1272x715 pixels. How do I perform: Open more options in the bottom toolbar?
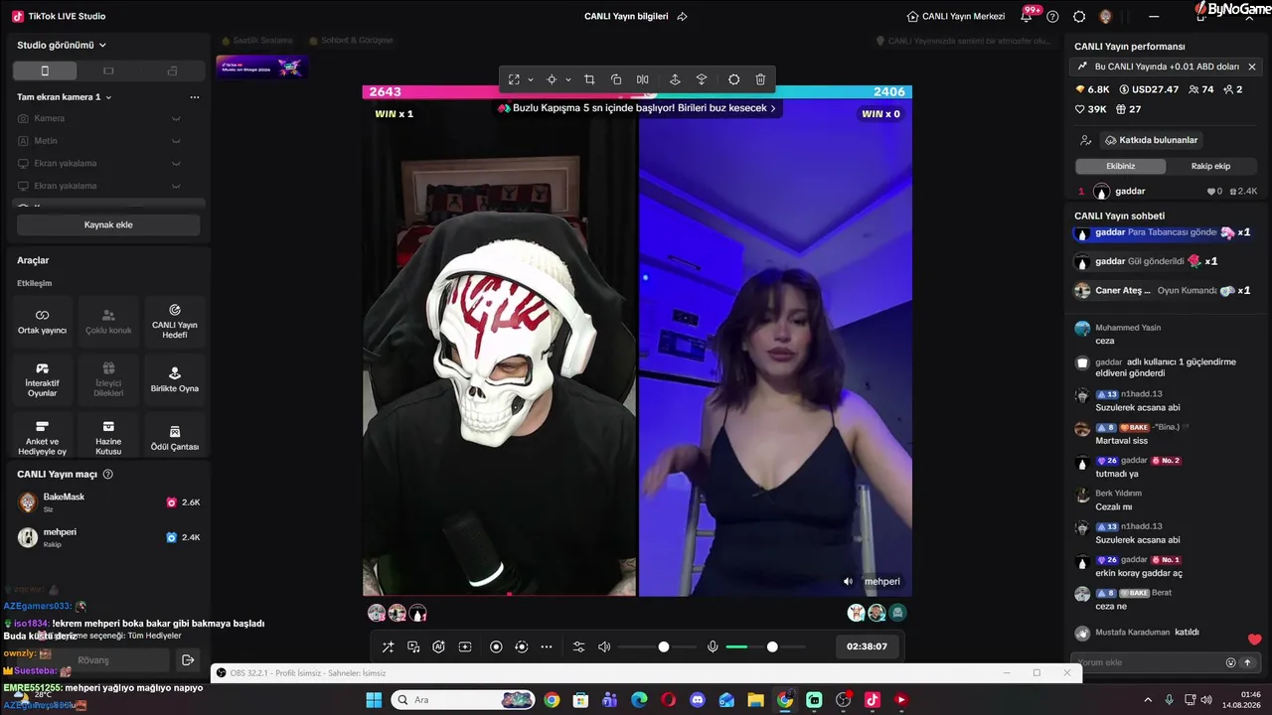click(x=547, y=647)
